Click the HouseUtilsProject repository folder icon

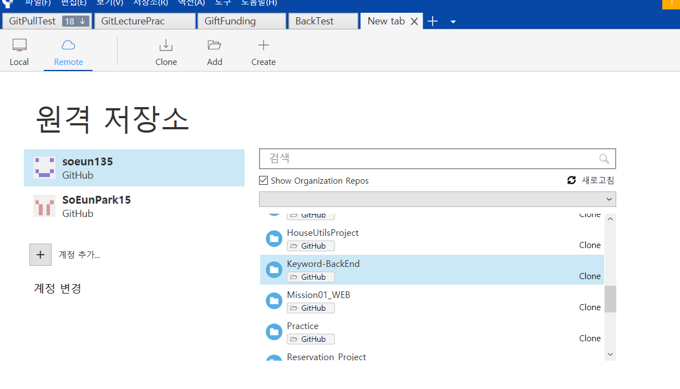pos(274,239)
